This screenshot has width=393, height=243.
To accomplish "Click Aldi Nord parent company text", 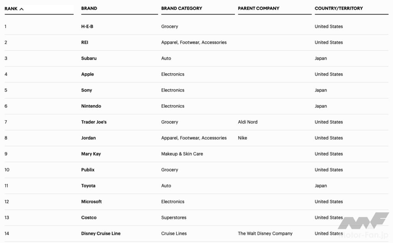I will 248,122.
